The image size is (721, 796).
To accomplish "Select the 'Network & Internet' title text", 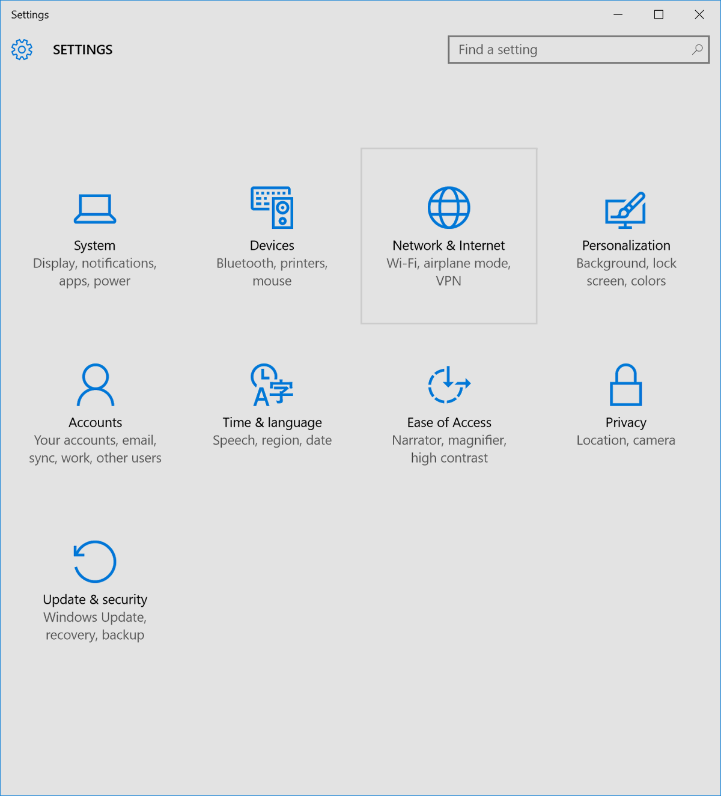I will (449, 245).
